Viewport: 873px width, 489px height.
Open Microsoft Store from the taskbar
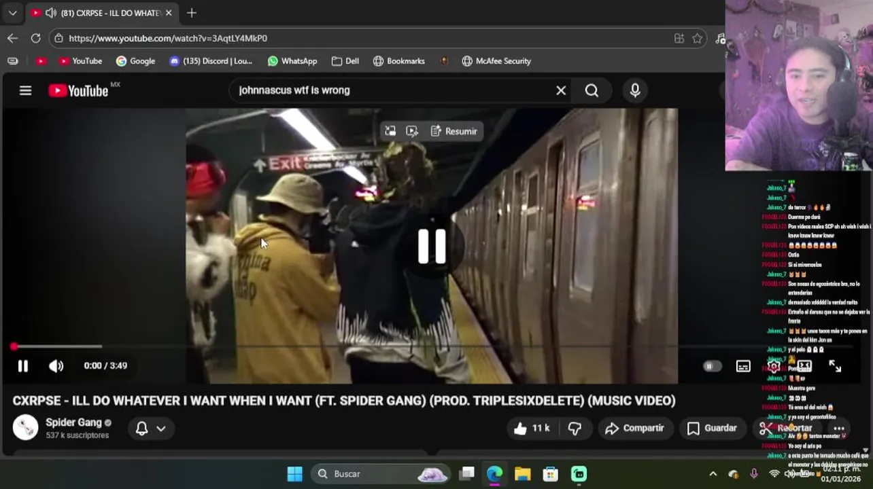551,474
